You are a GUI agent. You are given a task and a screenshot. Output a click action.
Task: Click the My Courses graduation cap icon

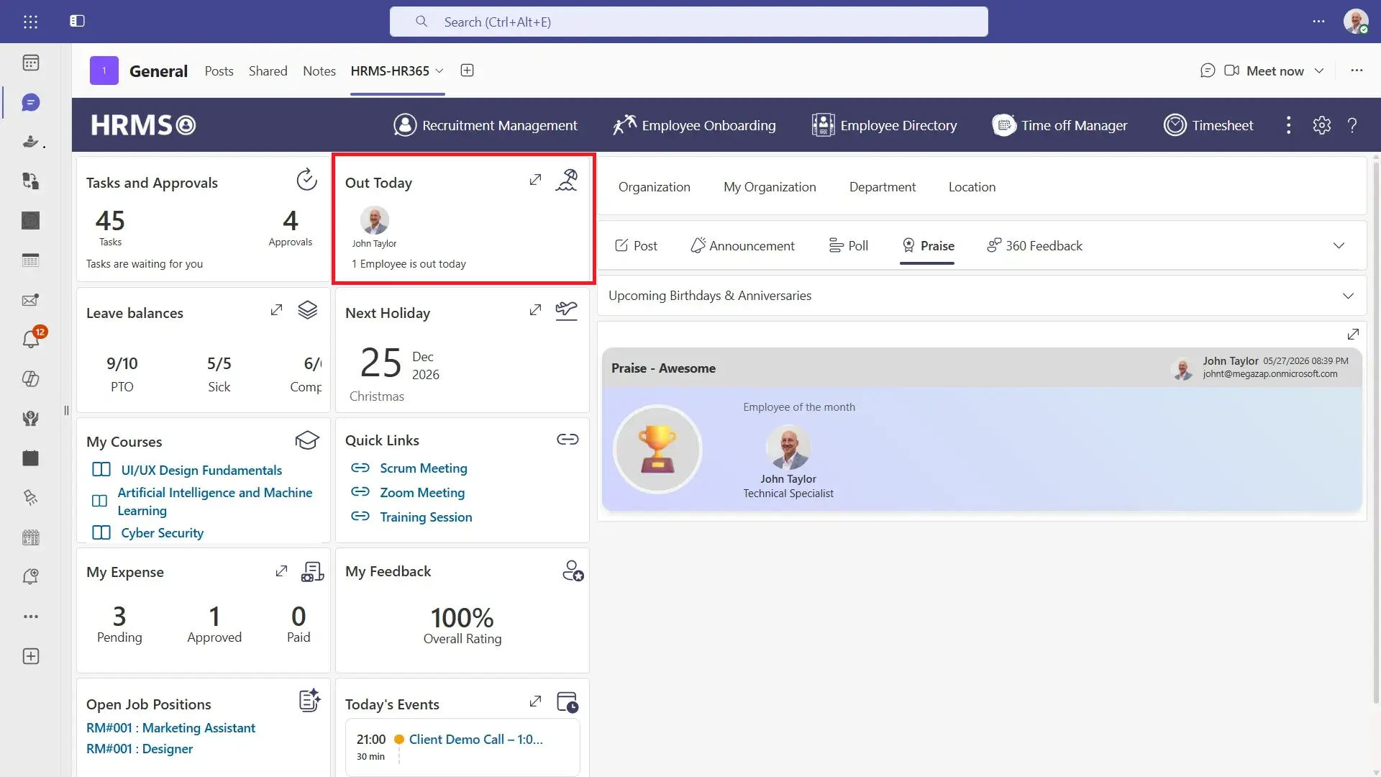tap(307, 440)
